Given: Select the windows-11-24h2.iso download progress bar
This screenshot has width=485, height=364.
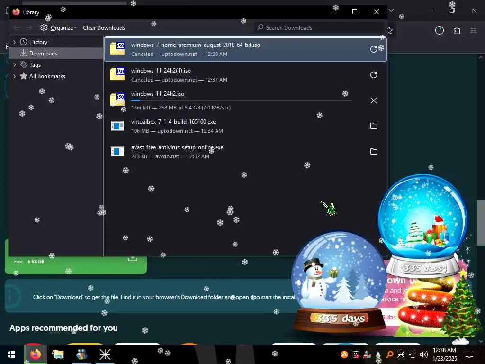Looking at the screenshot, I should pos(241,100).
